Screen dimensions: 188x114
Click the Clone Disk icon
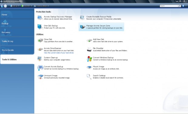click(40, 40)
